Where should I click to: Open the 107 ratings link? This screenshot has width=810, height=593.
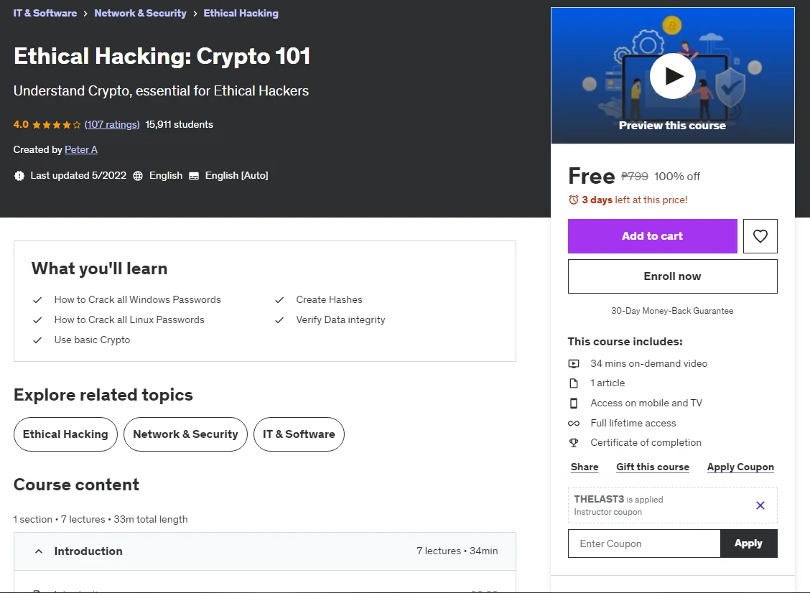(x=112, y=124)
